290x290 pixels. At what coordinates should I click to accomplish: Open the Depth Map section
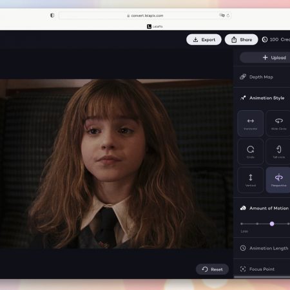(x=262, y=77)
